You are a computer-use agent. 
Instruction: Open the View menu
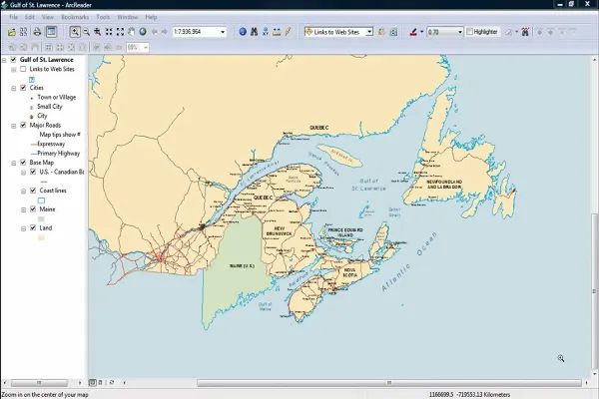click(48, 17)
